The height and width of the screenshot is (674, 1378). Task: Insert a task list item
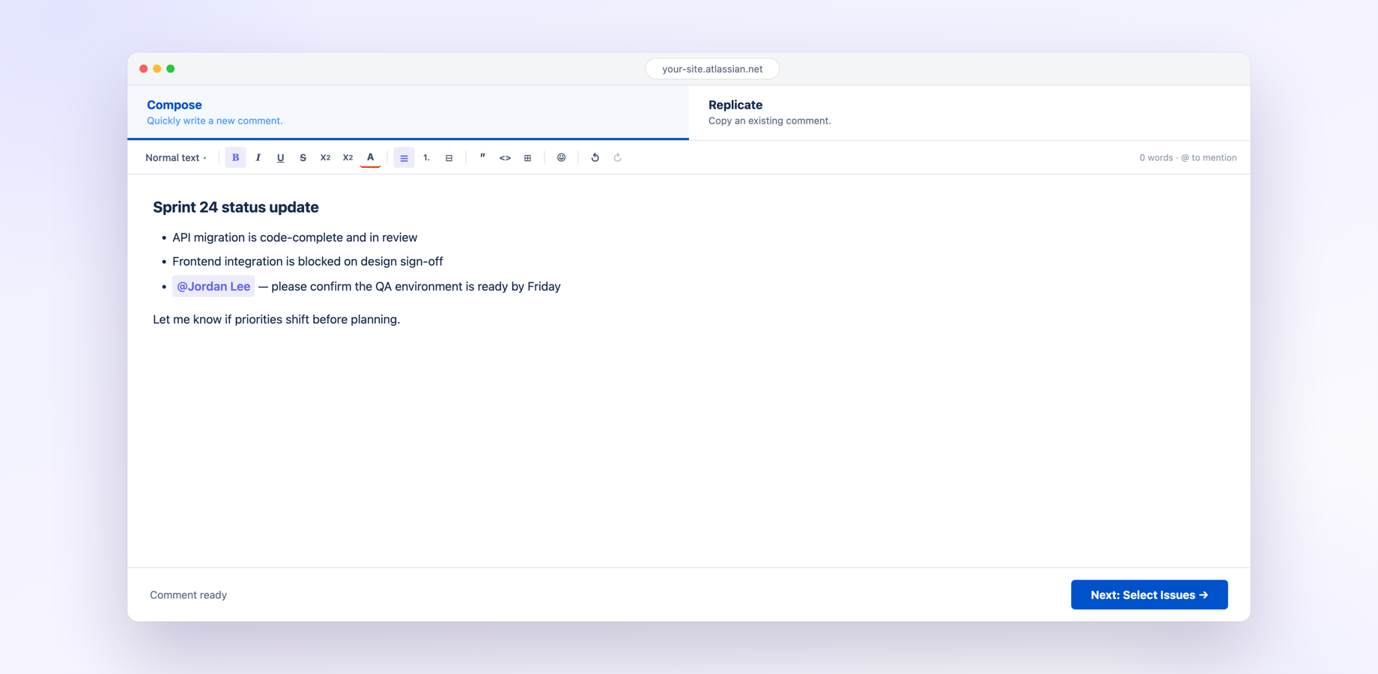[x=449, y=157]
